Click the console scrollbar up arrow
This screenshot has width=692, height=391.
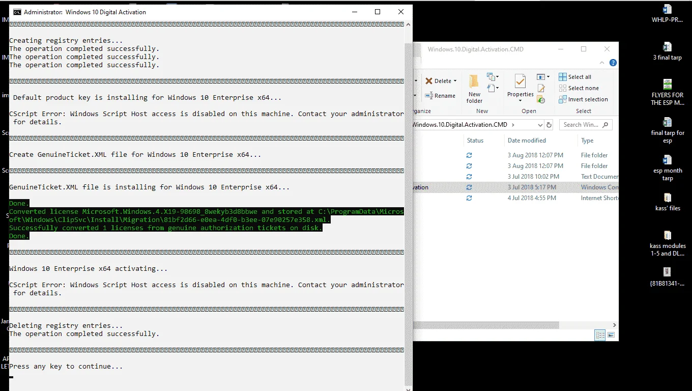click(408, 25)
